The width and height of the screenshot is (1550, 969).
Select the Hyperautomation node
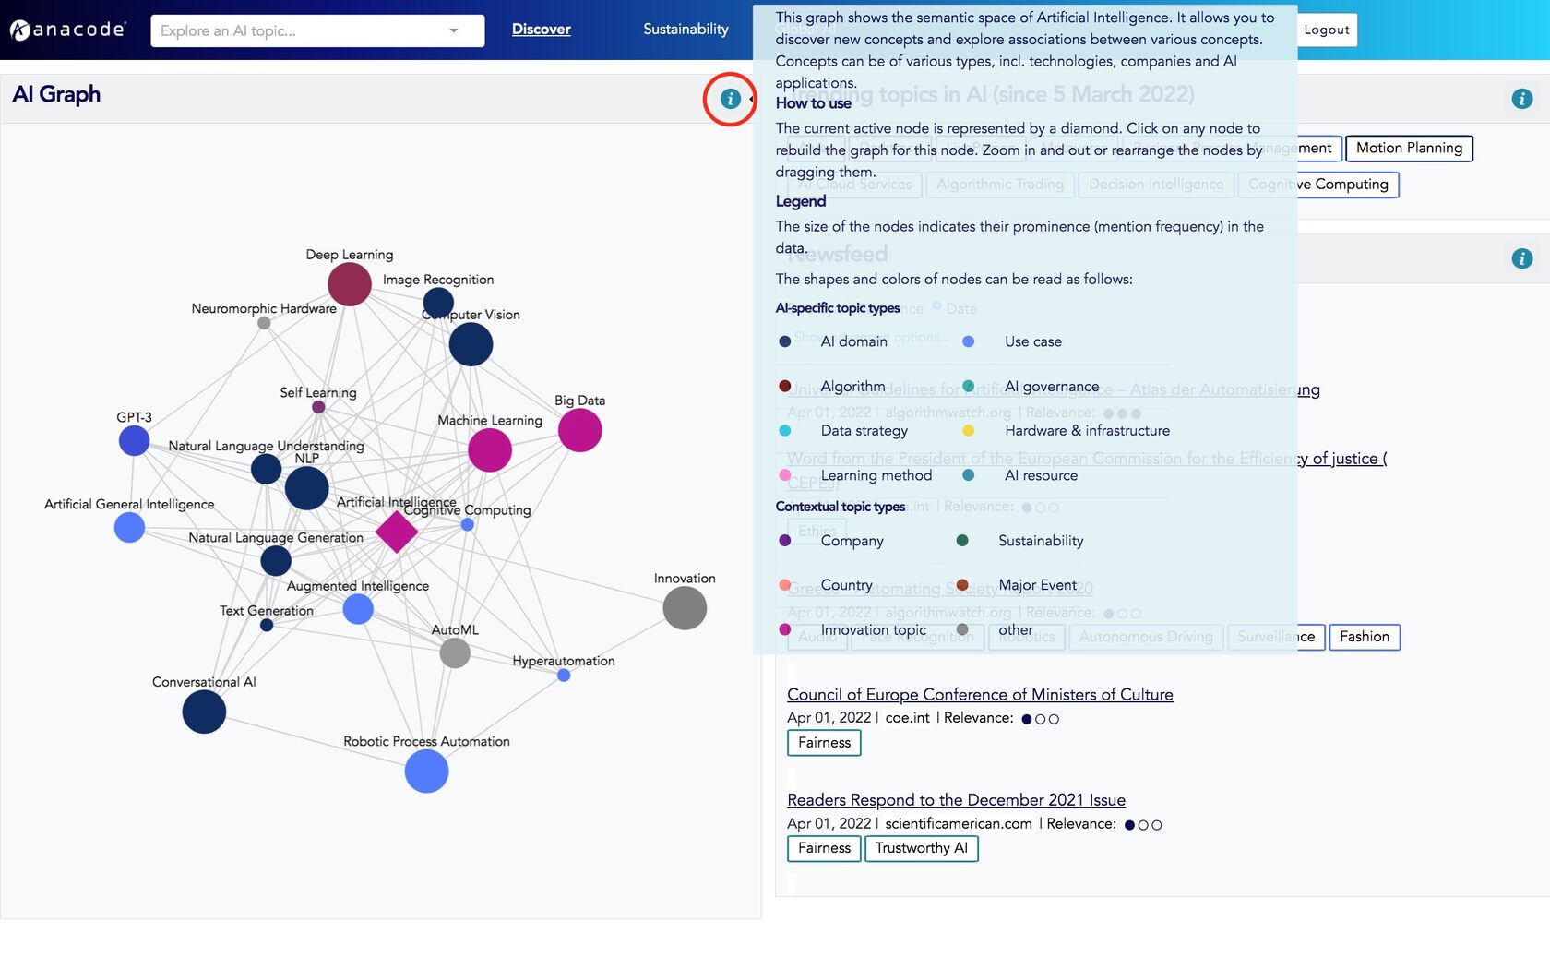coord(564,676)
